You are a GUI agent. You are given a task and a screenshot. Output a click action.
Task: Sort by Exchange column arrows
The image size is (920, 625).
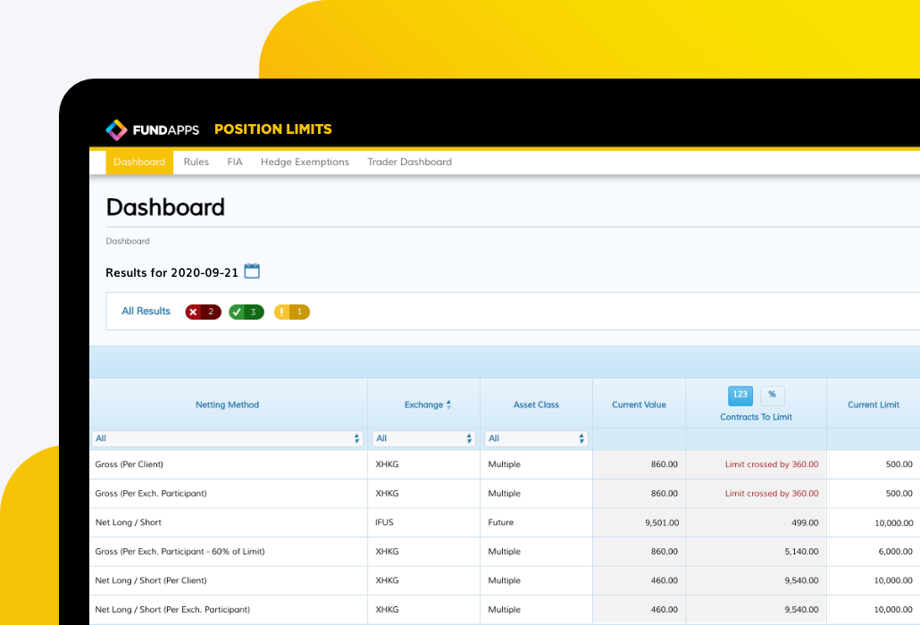[x=449, y=404]
